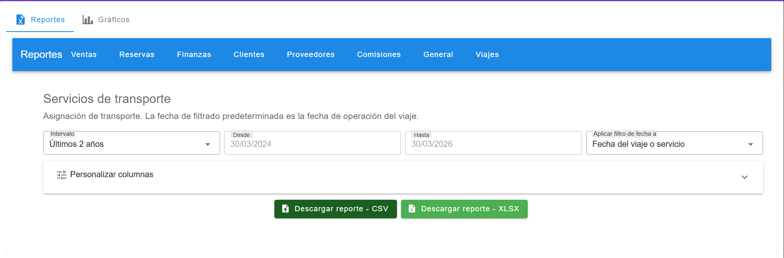The image size is (784, 258).
Task: Click the Desde date field
Action: coord(312,144)
